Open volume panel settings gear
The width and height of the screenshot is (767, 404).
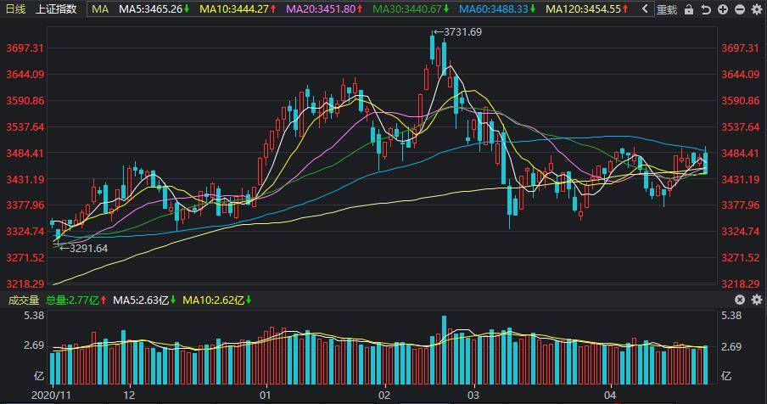[x=757, y=300]
